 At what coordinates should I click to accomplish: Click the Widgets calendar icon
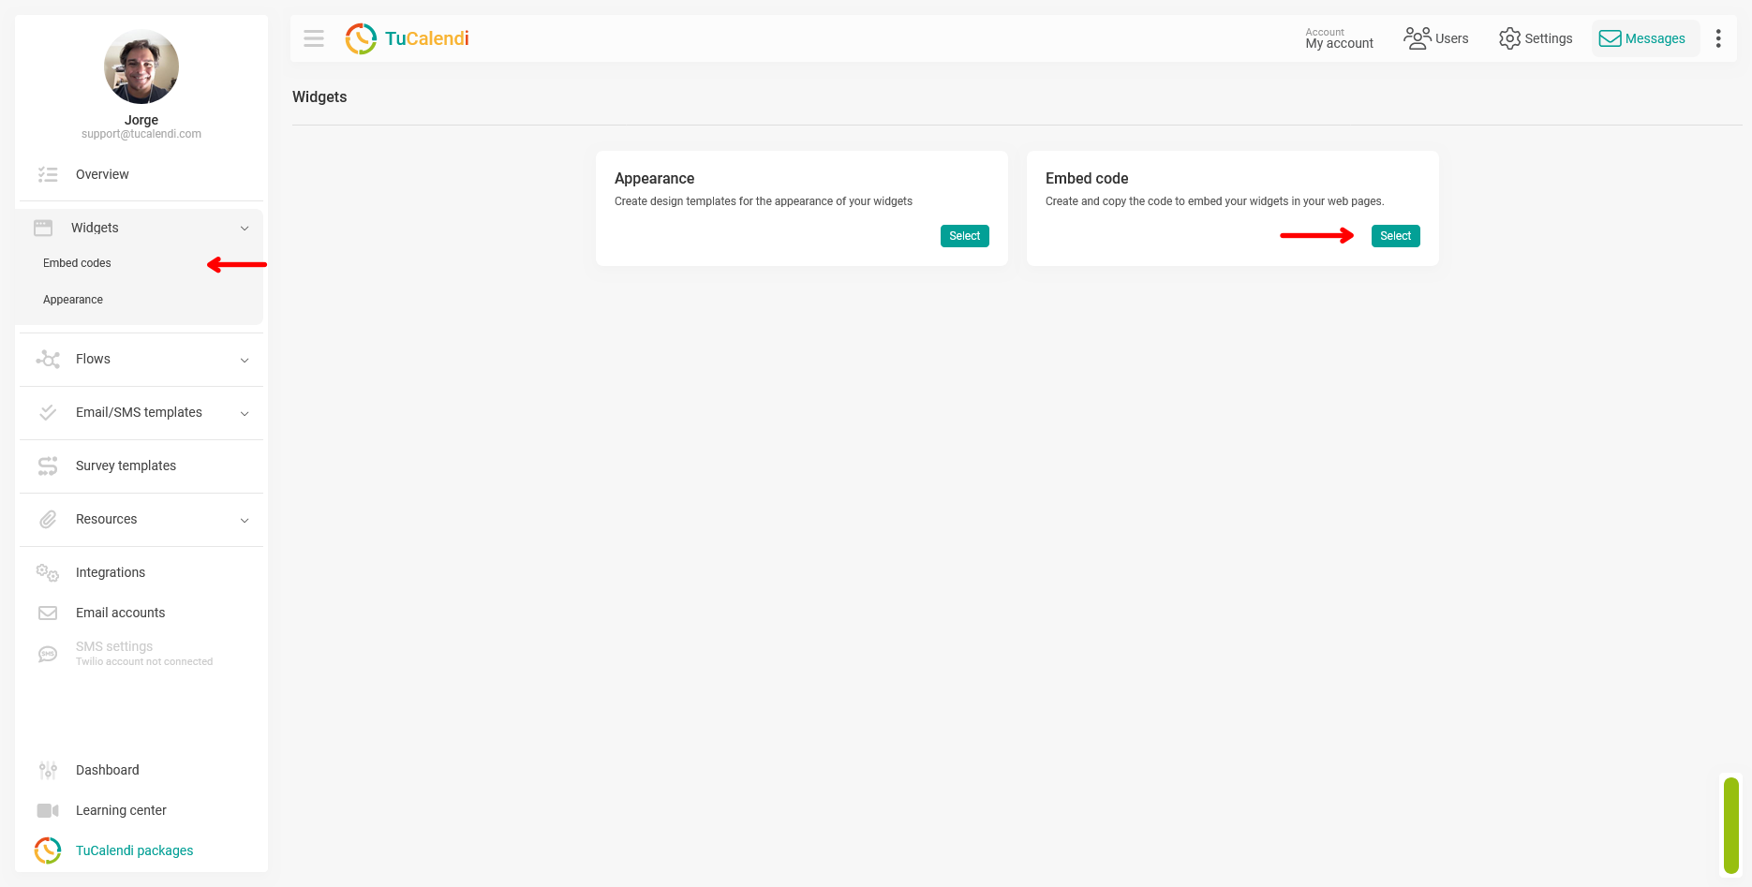pos(43,228)
